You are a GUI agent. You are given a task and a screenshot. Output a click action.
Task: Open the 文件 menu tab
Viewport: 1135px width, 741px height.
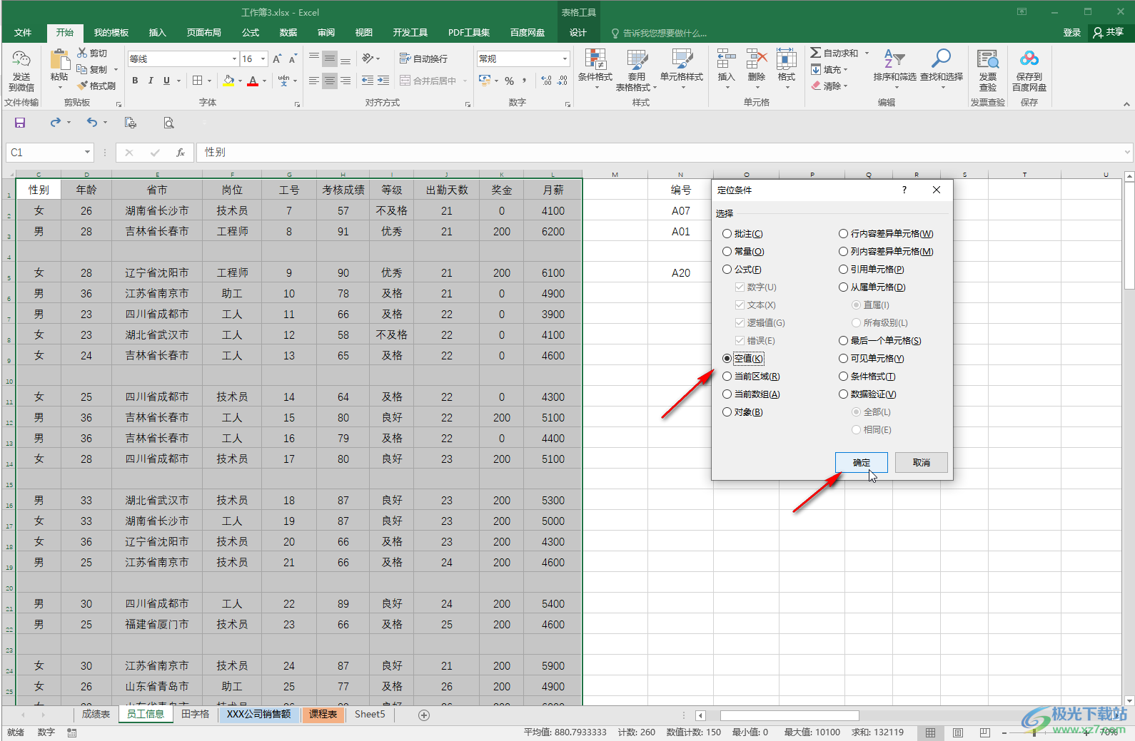click(x=23, y=33)
